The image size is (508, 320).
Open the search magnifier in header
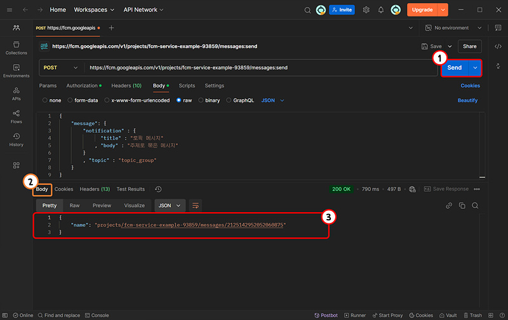(307, 10)
